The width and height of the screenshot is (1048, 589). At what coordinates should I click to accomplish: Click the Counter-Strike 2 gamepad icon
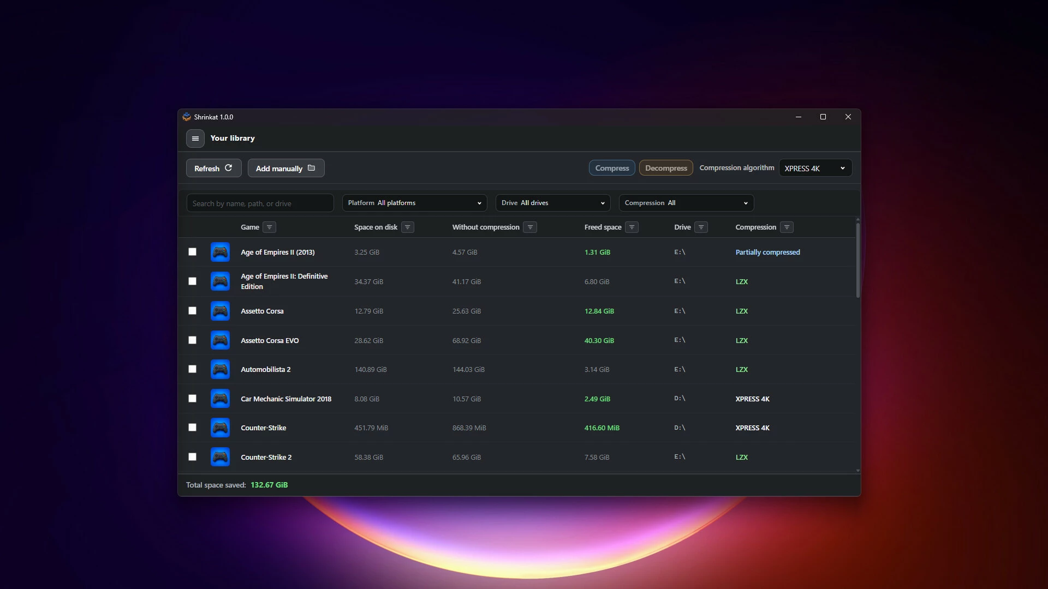click(x=220, y=457)
